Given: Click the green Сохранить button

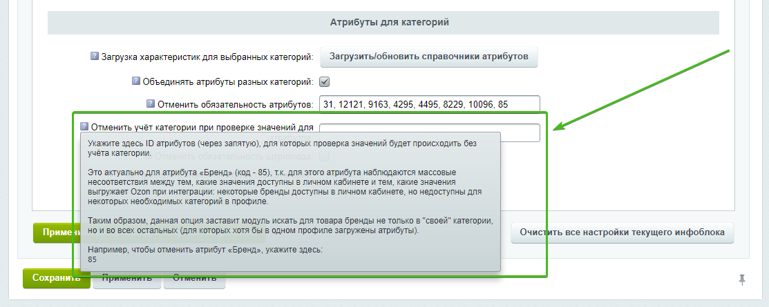Looking at the screenshot, I should (57, 278).
